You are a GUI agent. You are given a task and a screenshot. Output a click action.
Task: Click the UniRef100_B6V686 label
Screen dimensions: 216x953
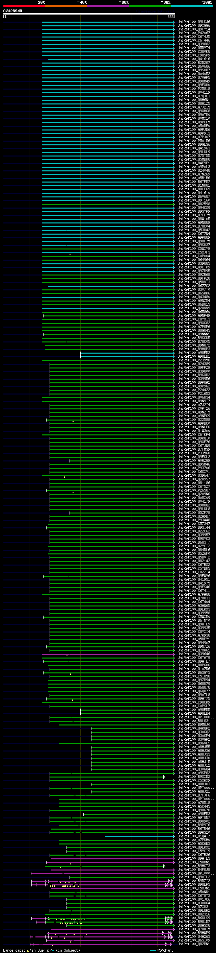pos(194,67)
